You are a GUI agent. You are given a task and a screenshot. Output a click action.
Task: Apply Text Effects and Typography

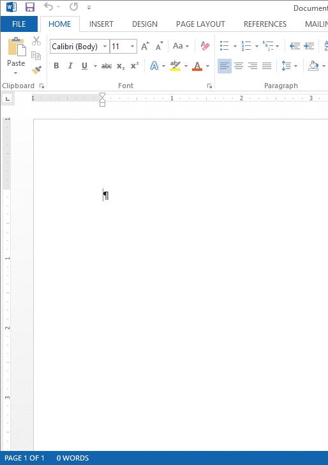point(154,66)
